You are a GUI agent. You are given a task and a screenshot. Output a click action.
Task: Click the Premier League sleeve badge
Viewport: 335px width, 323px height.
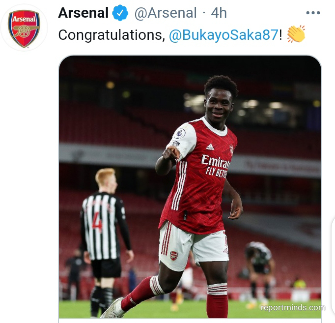180,134
